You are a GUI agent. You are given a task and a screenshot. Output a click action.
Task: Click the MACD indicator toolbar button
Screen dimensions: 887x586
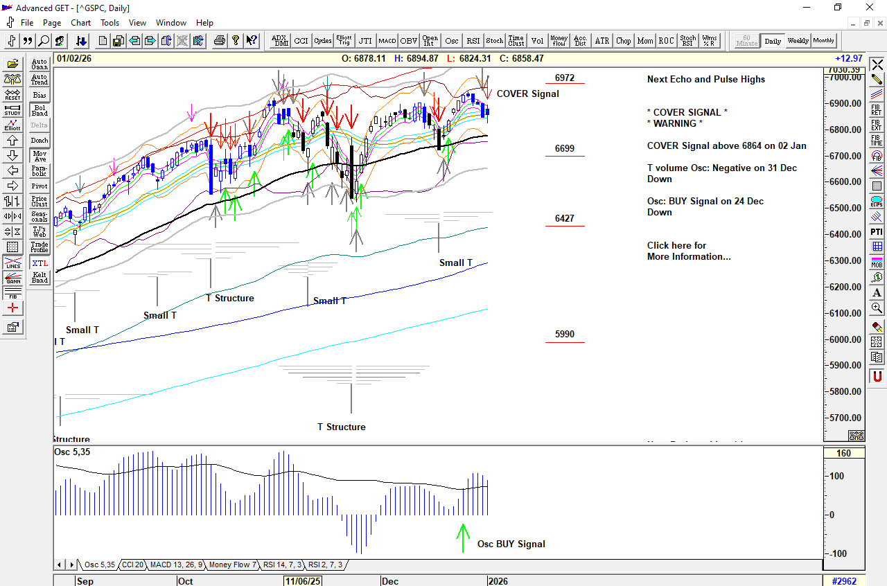pos(387,41)
